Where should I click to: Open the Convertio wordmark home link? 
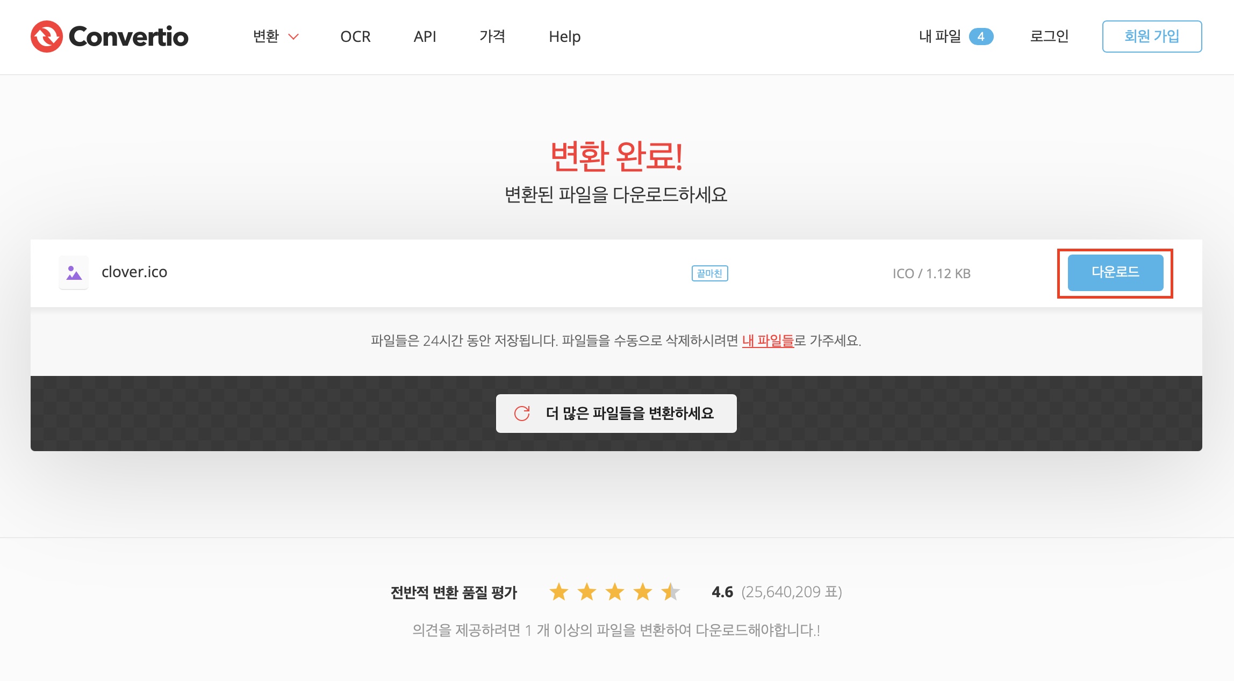point(128,37)
